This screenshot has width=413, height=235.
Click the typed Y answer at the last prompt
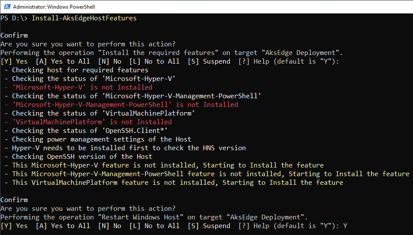tap(345, 226)
